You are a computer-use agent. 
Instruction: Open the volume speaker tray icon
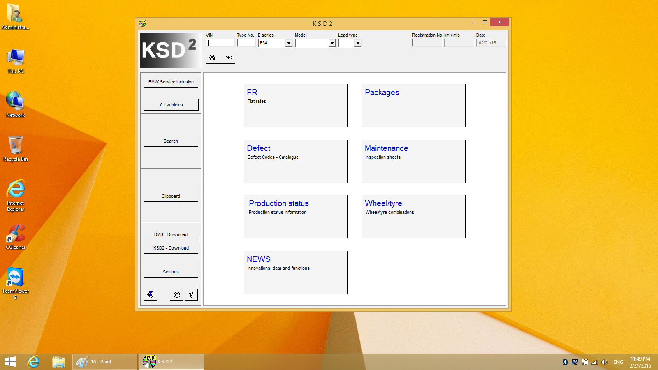click(x=604, y=362)
